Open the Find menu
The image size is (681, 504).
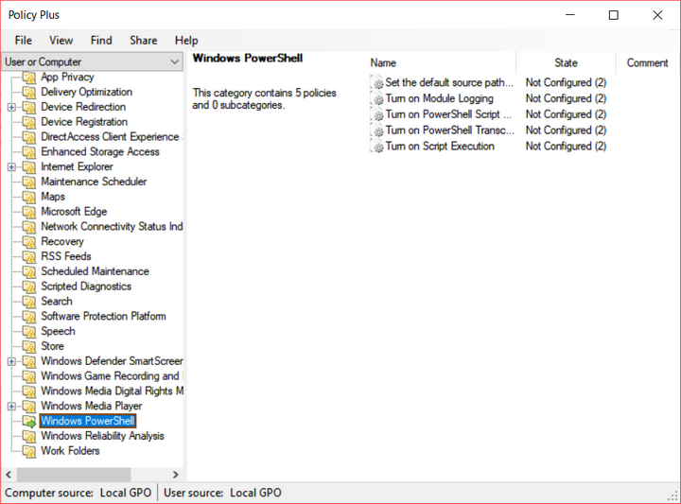point(101,41)
